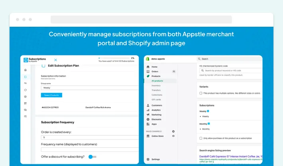This screenshot has height=166, width=283.
Task: Click the blue icon next to Weekly subscription
Action: coord(208,111)
